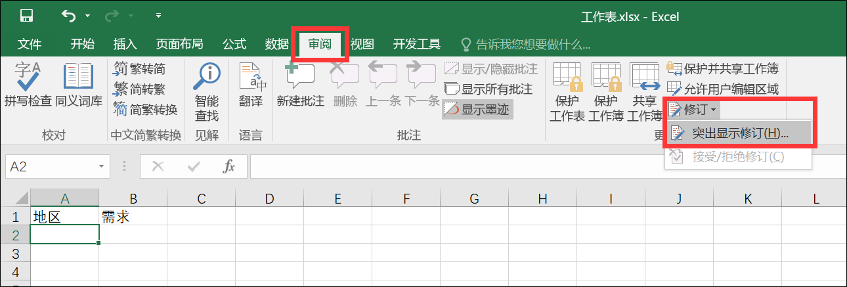Select column G header
The width and height of the screenshot is (847, 287).
(474, 198)
